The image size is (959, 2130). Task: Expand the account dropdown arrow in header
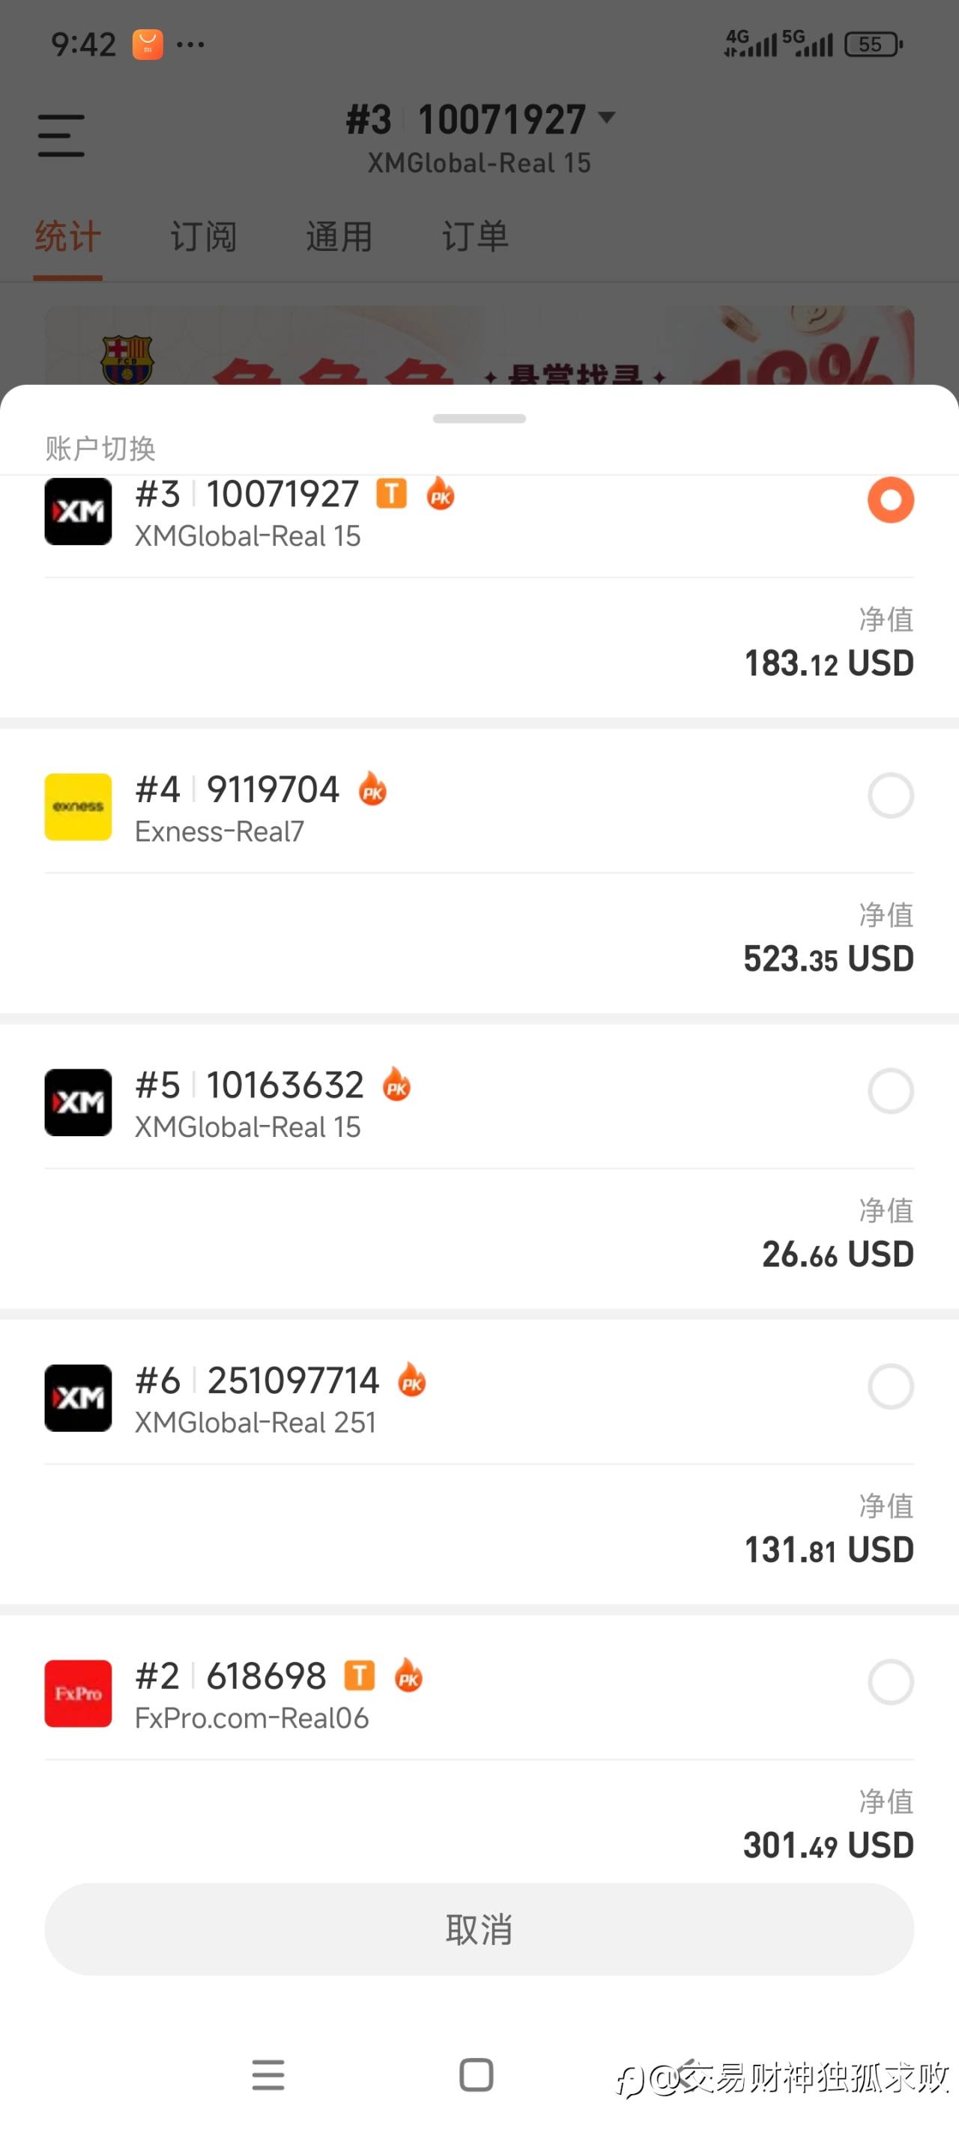pyautogui.click(x=607, y=118)
